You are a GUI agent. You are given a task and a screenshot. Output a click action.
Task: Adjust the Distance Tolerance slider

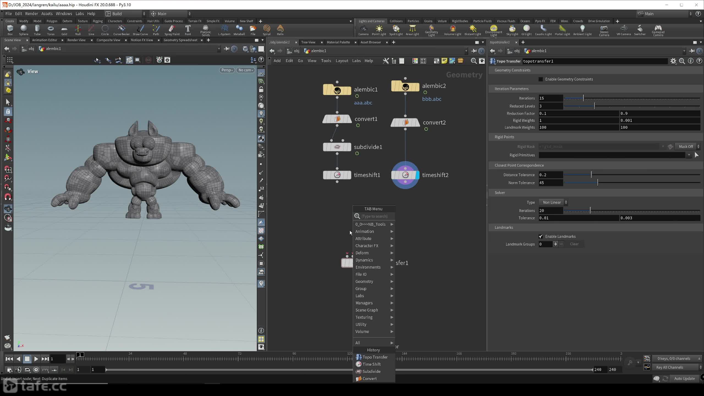[632, 175]
